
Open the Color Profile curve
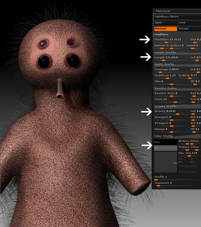click(x=178, y=136)
